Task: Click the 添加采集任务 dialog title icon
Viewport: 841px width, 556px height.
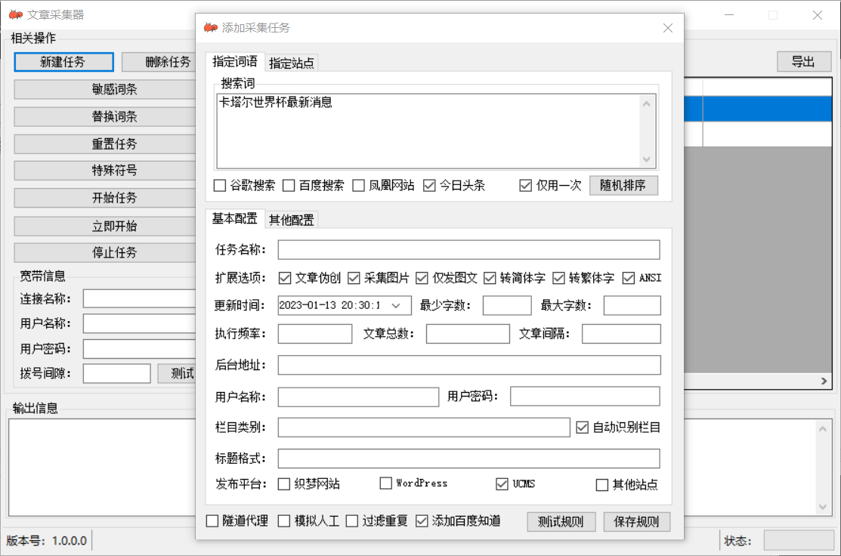Action: point(210,27)
